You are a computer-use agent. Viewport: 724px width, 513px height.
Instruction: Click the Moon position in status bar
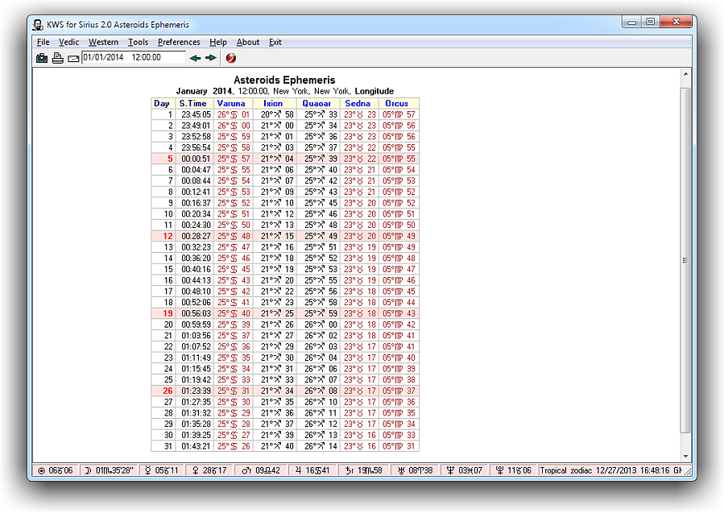pos(109,470)
